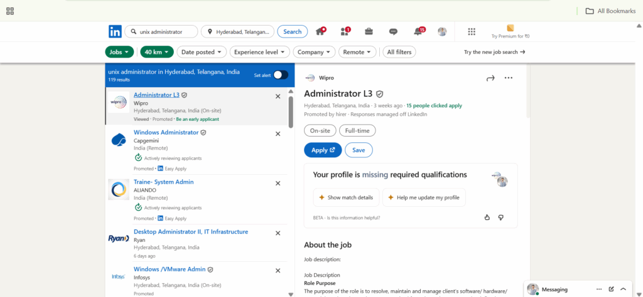Open the Messaging chat bubble icon in navbar

pyautogui.click(x=393, y=31)
